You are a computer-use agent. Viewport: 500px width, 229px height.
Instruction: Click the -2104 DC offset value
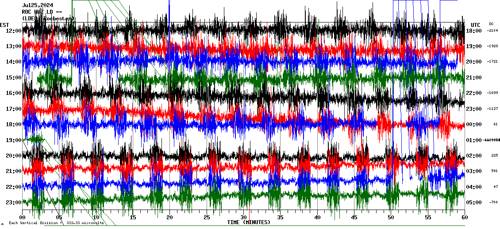click(x=492, y=31)
